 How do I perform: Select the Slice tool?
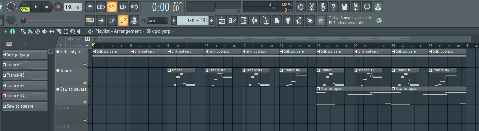[x=59, y=31]
